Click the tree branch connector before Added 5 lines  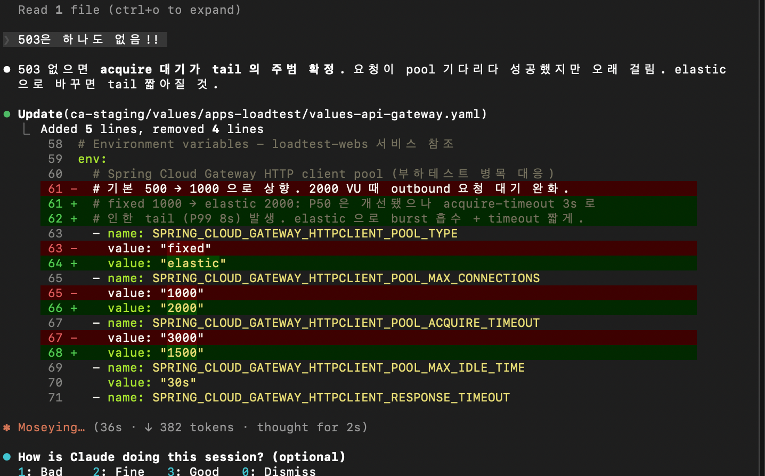point(26,129)
